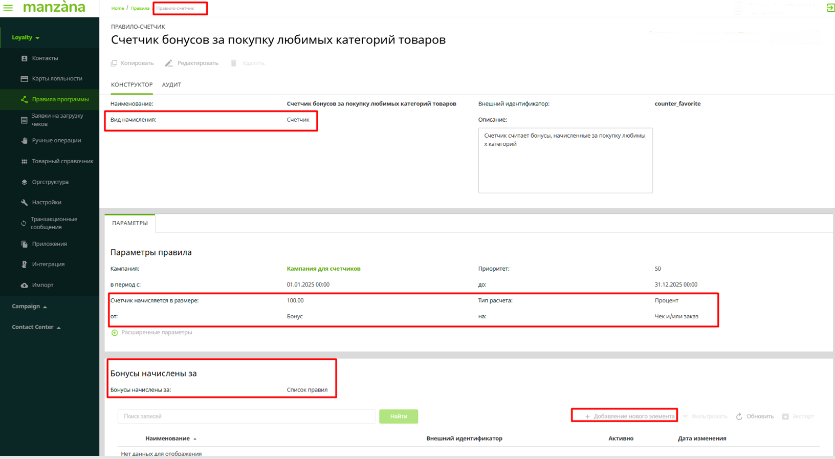Open the Кампания для счетчиков link
Image resolution: width=835 pixels, height=459 pixels.
(x=323, y=269)
